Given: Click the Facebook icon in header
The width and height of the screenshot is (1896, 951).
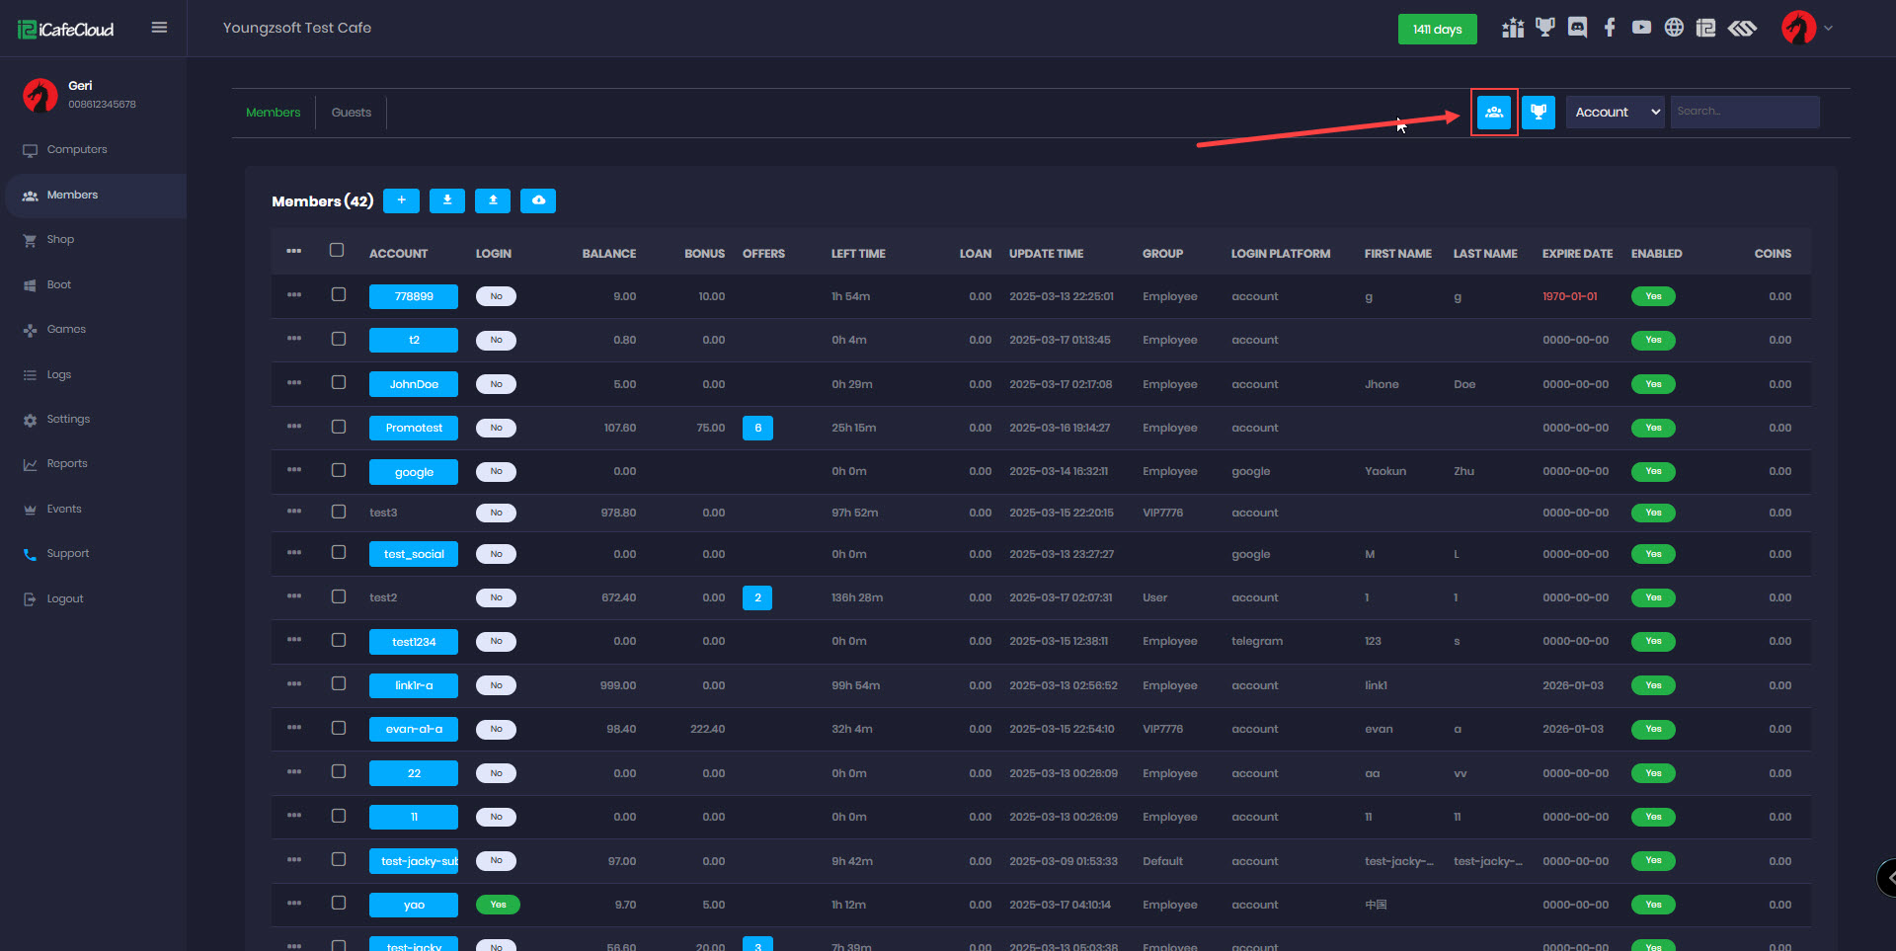Looking at the screenshot, I should pyautogui.click(x=1610, y=28).
